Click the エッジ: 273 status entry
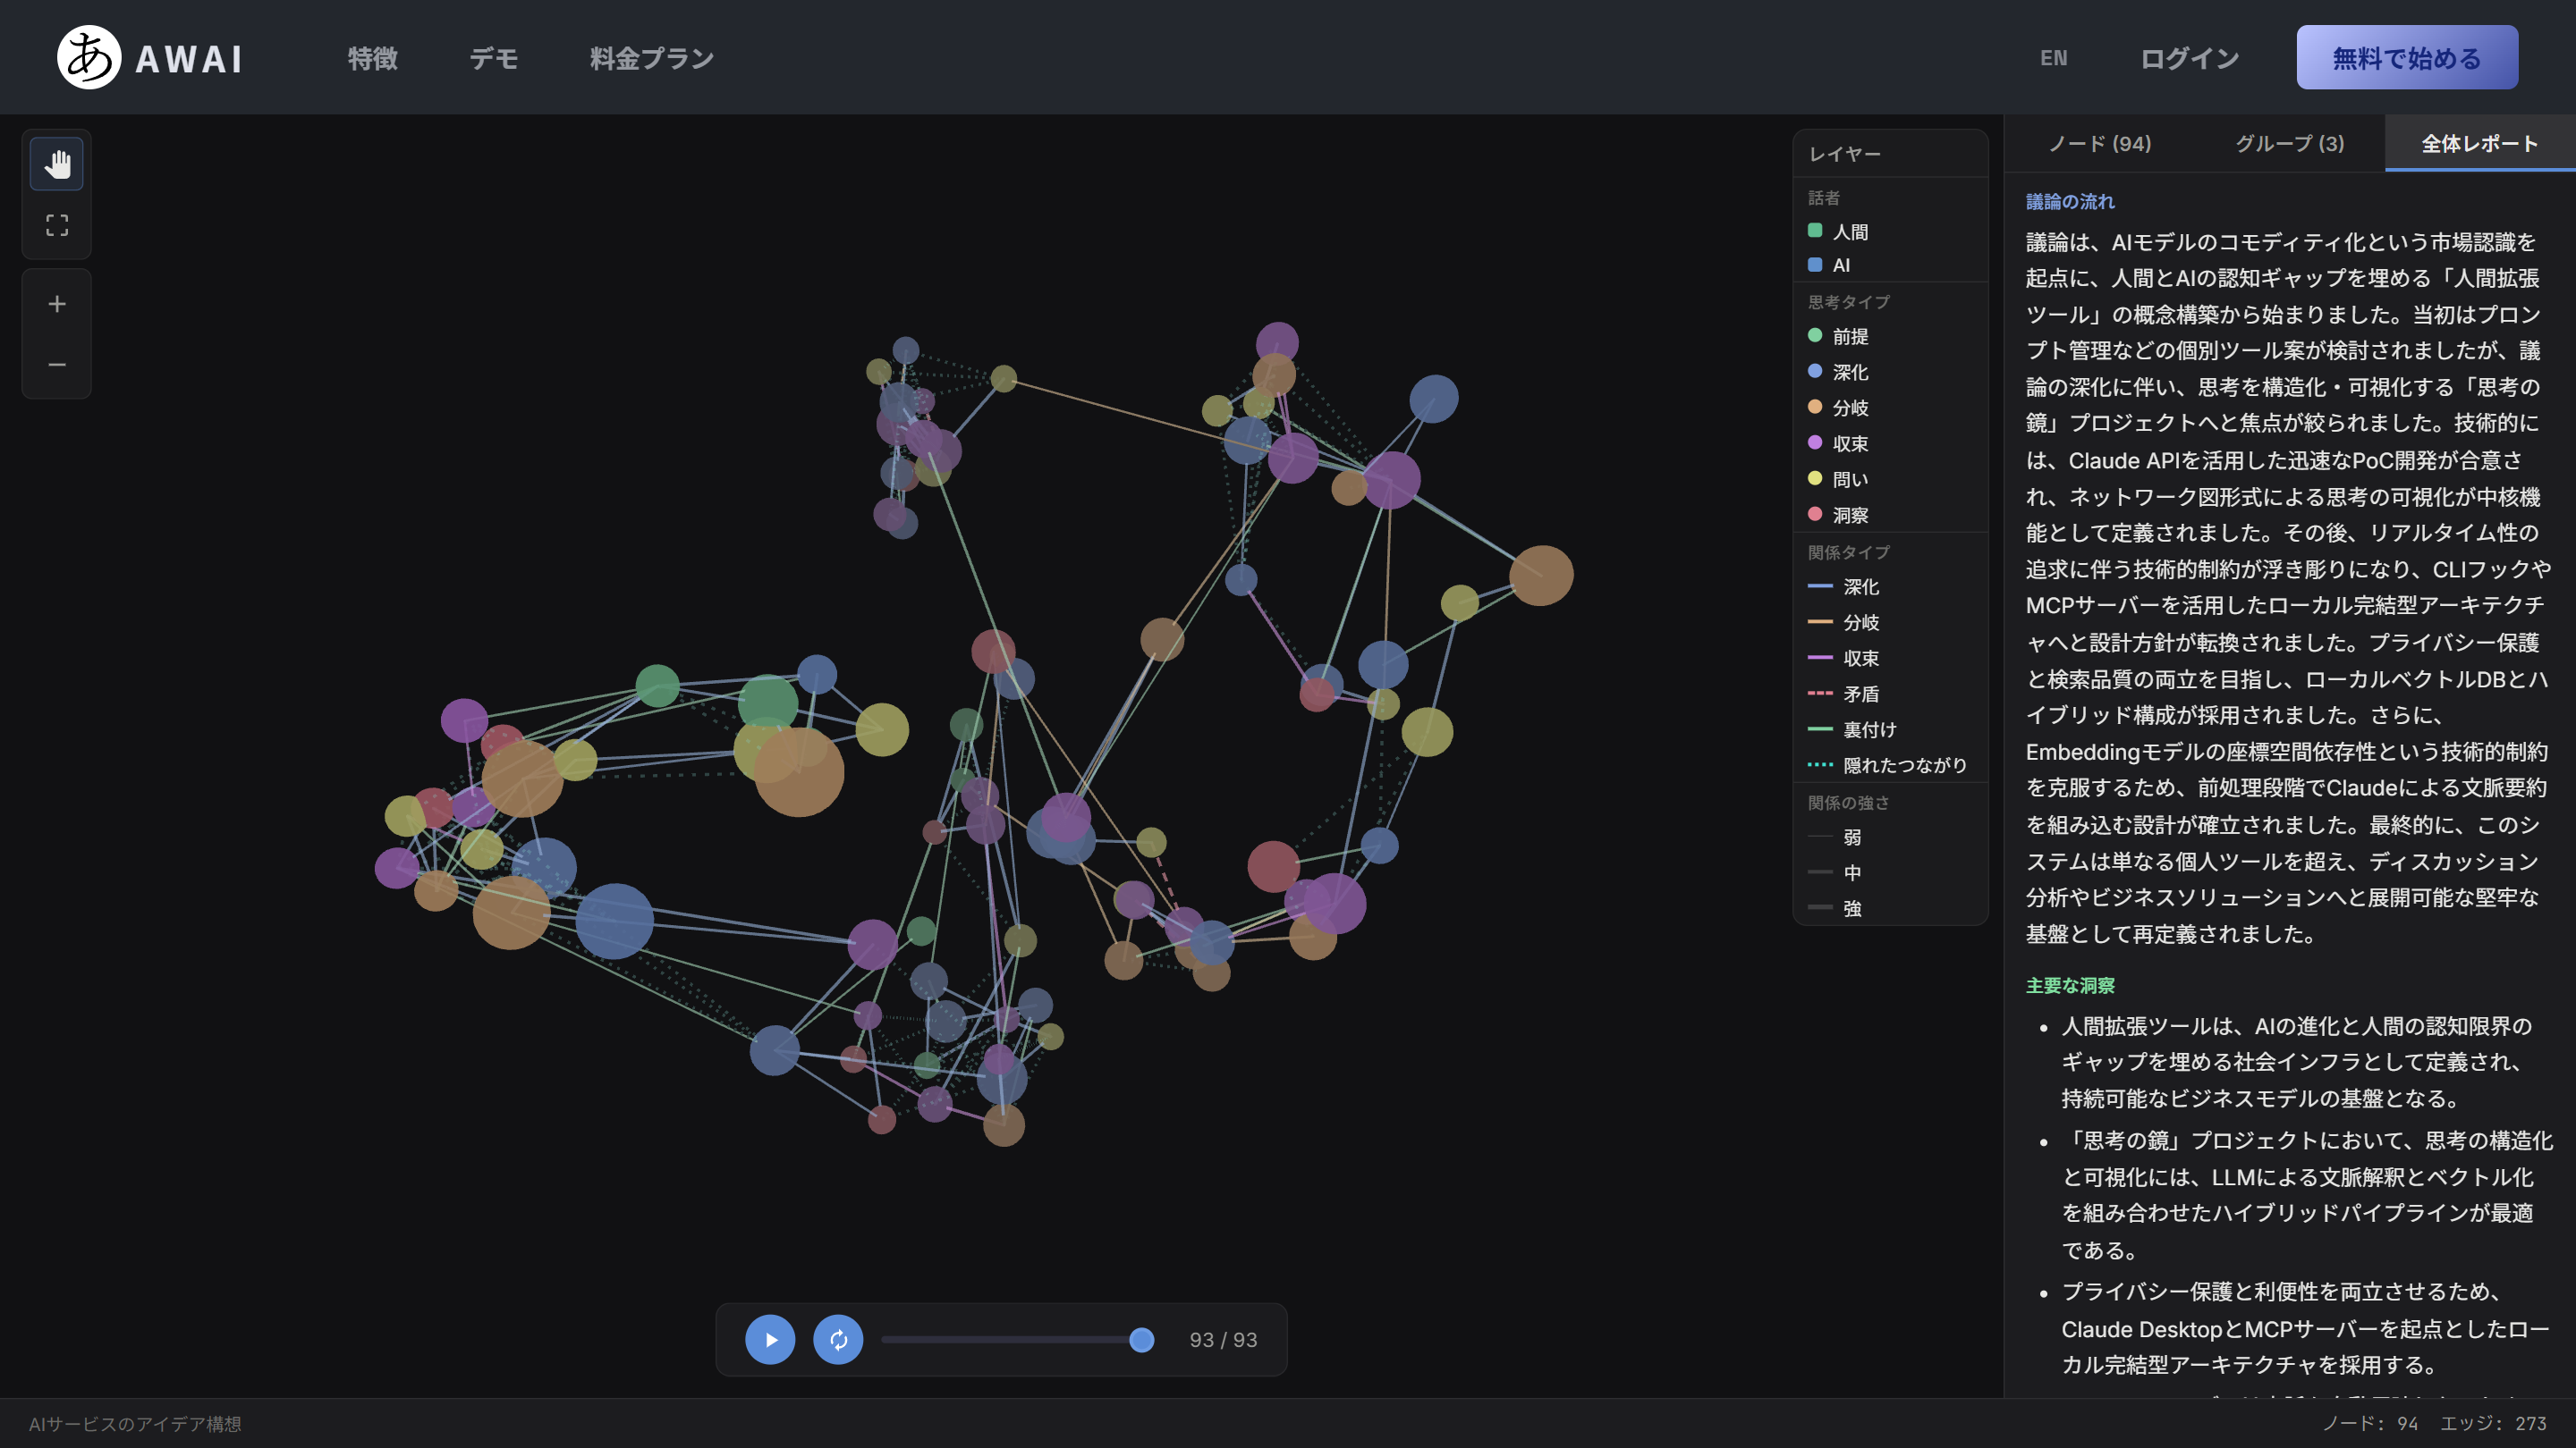This screenshot has height=1448, width=2576. tap(2494, 1424)
